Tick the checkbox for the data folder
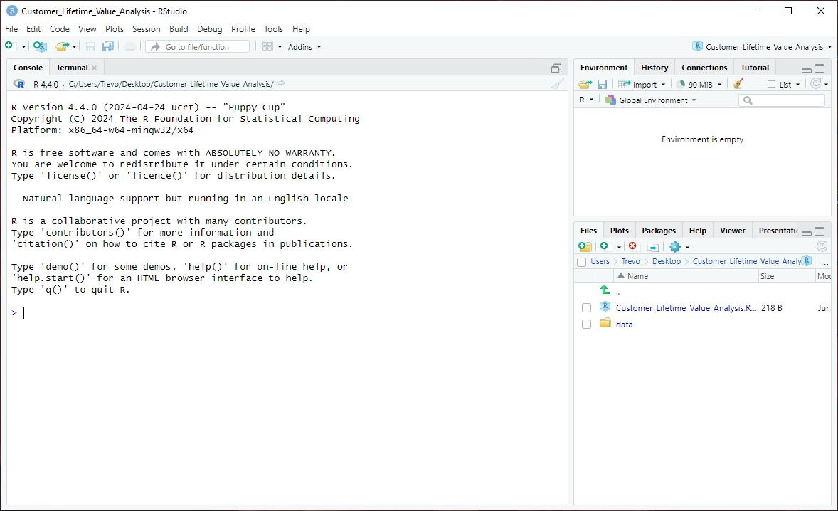The width and height of the screenshot is (838, 511). (586, 325)
